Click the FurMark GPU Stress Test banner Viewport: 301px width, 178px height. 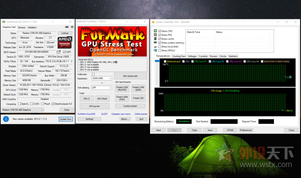pos(112,41)
